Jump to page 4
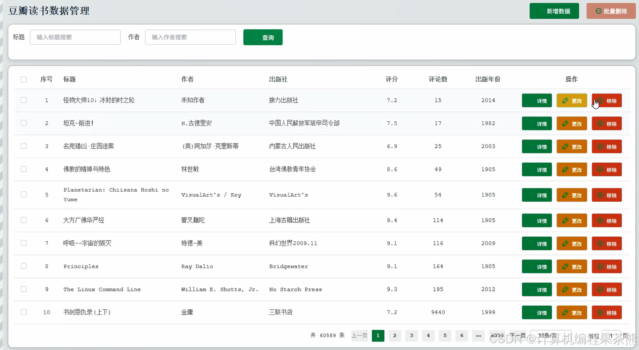The image size is (639, 350). coord(428,336)
